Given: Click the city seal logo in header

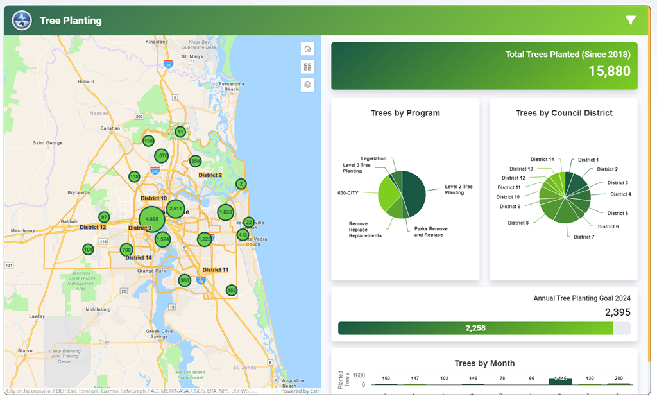Looking at the screenshot, I should click(22, 20).
